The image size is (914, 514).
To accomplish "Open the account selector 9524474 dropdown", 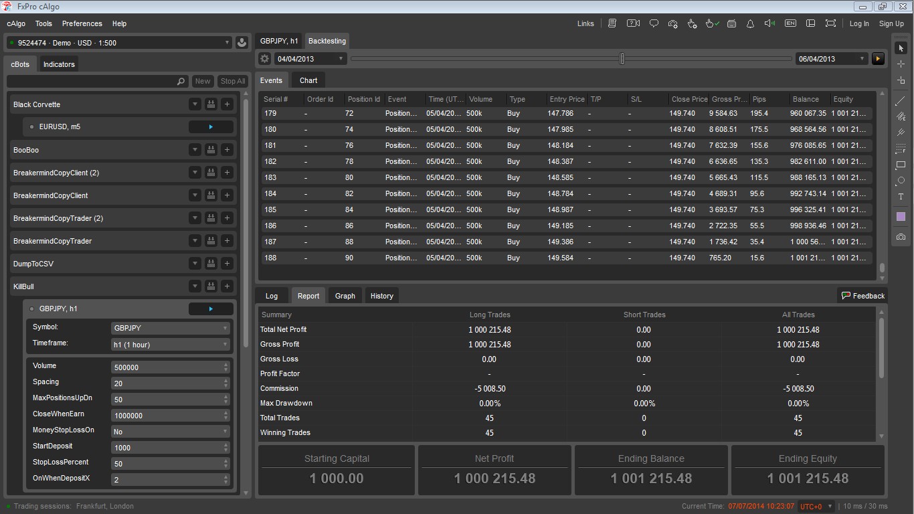I will coord(119,43).
